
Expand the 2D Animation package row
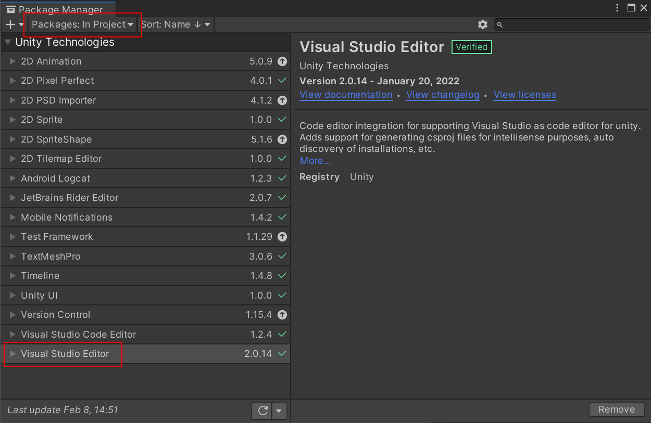pos(13,61)
